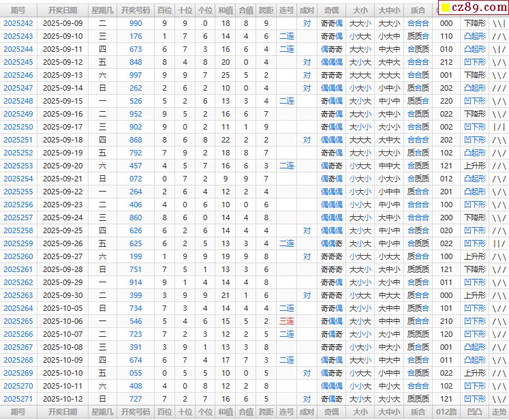Select the top 奇偶 column header
Image resolution: width=509 pixels, height=420 pixels.
(x=331, y=10)
